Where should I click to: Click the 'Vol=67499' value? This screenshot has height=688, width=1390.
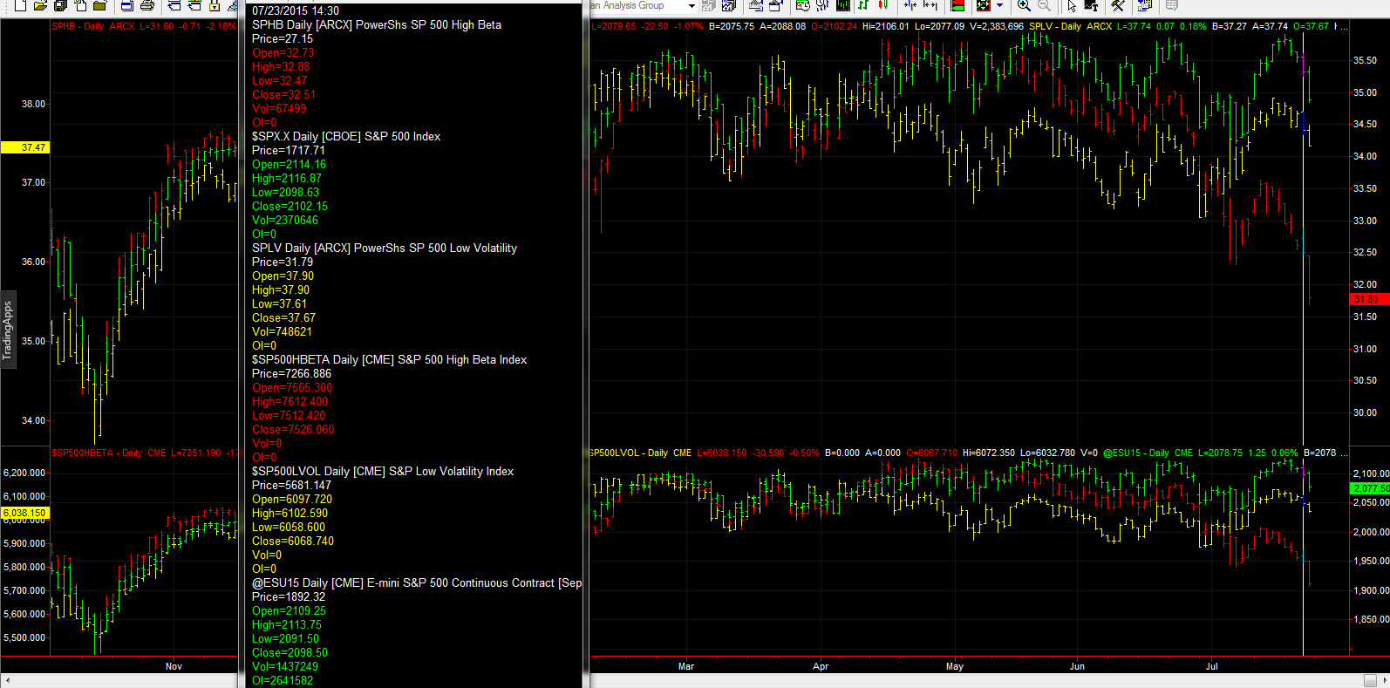click(279, 108)
